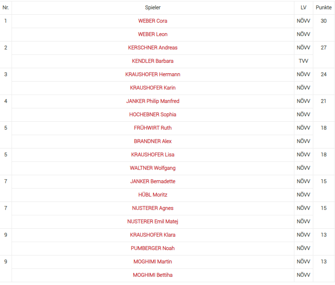Open KRAUSHOFER Klara player page
The image size is (335, 285).
153,235
